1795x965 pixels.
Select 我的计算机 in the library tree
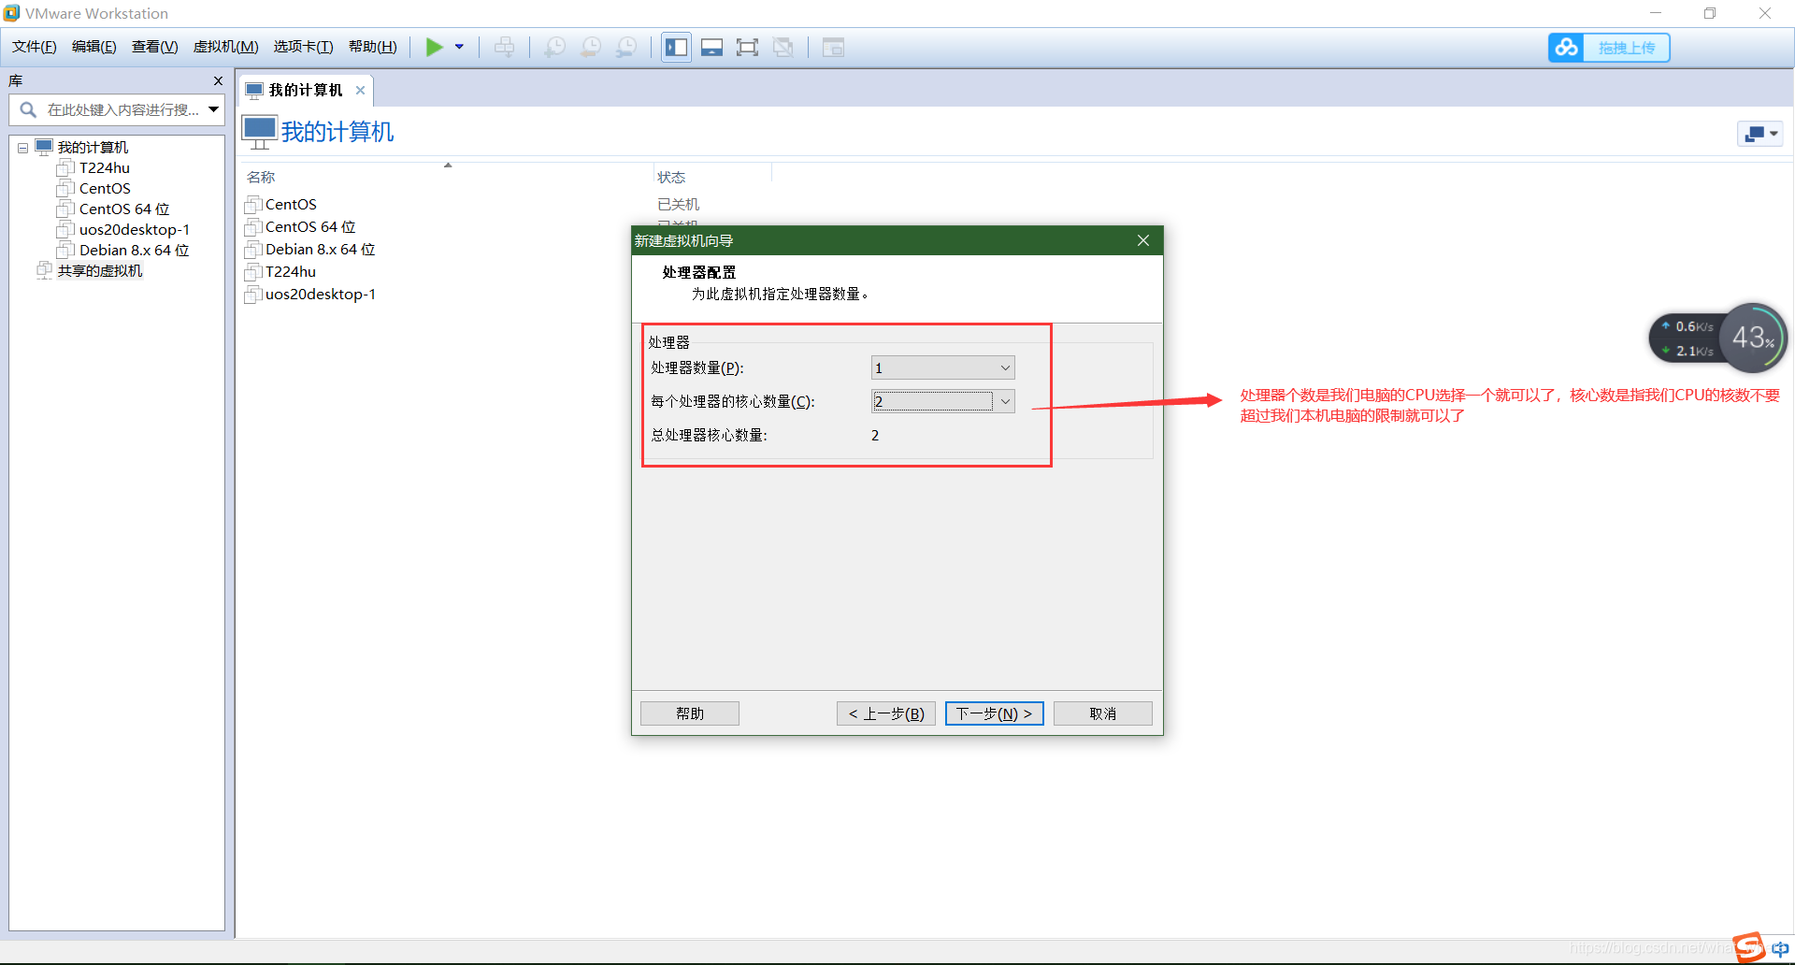tap(93, 147)
